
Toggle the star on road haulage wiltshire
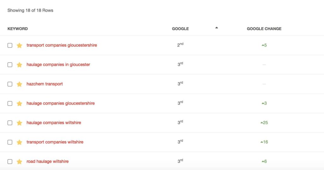point(19,161)
